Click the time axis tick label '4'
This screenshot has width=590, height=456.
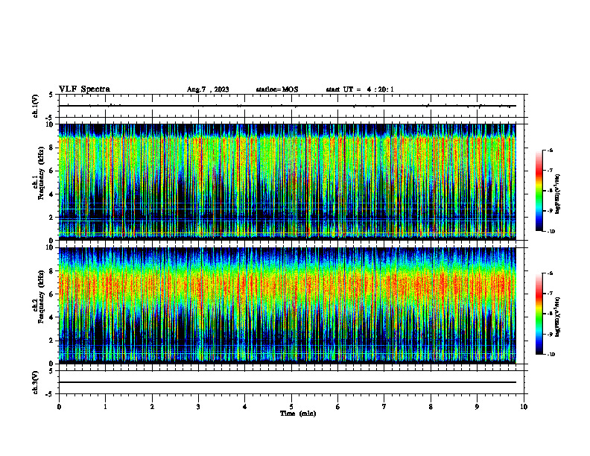(245, 407)
